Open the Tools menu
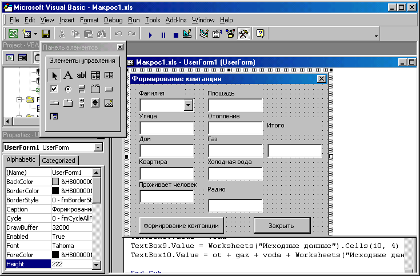 tap(153, 20)
